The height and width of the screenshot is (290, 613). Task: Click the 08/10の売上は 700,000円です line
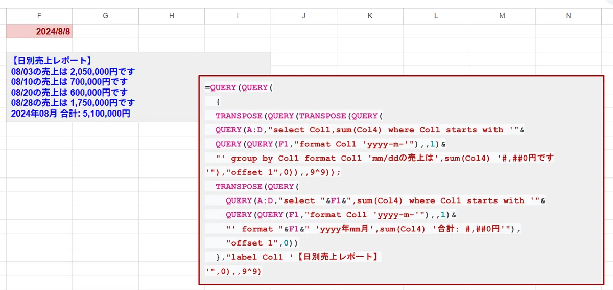click(69, 82)
